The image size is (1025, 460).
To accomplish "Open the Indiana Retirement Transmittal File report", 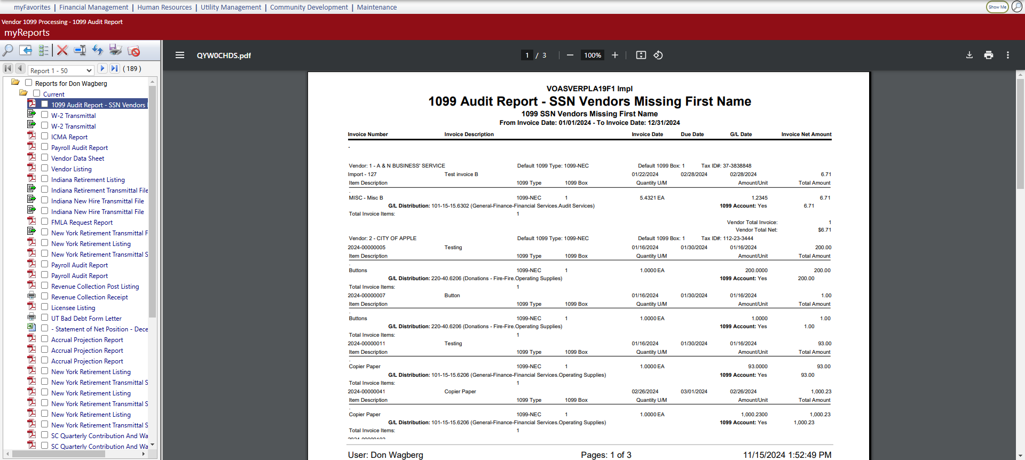I will coord(99,191).
